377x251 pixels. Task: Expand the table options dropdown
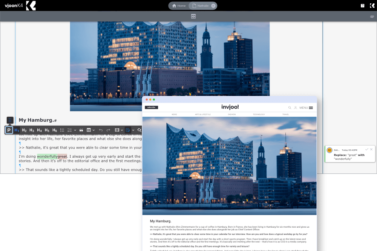(94, 130)
